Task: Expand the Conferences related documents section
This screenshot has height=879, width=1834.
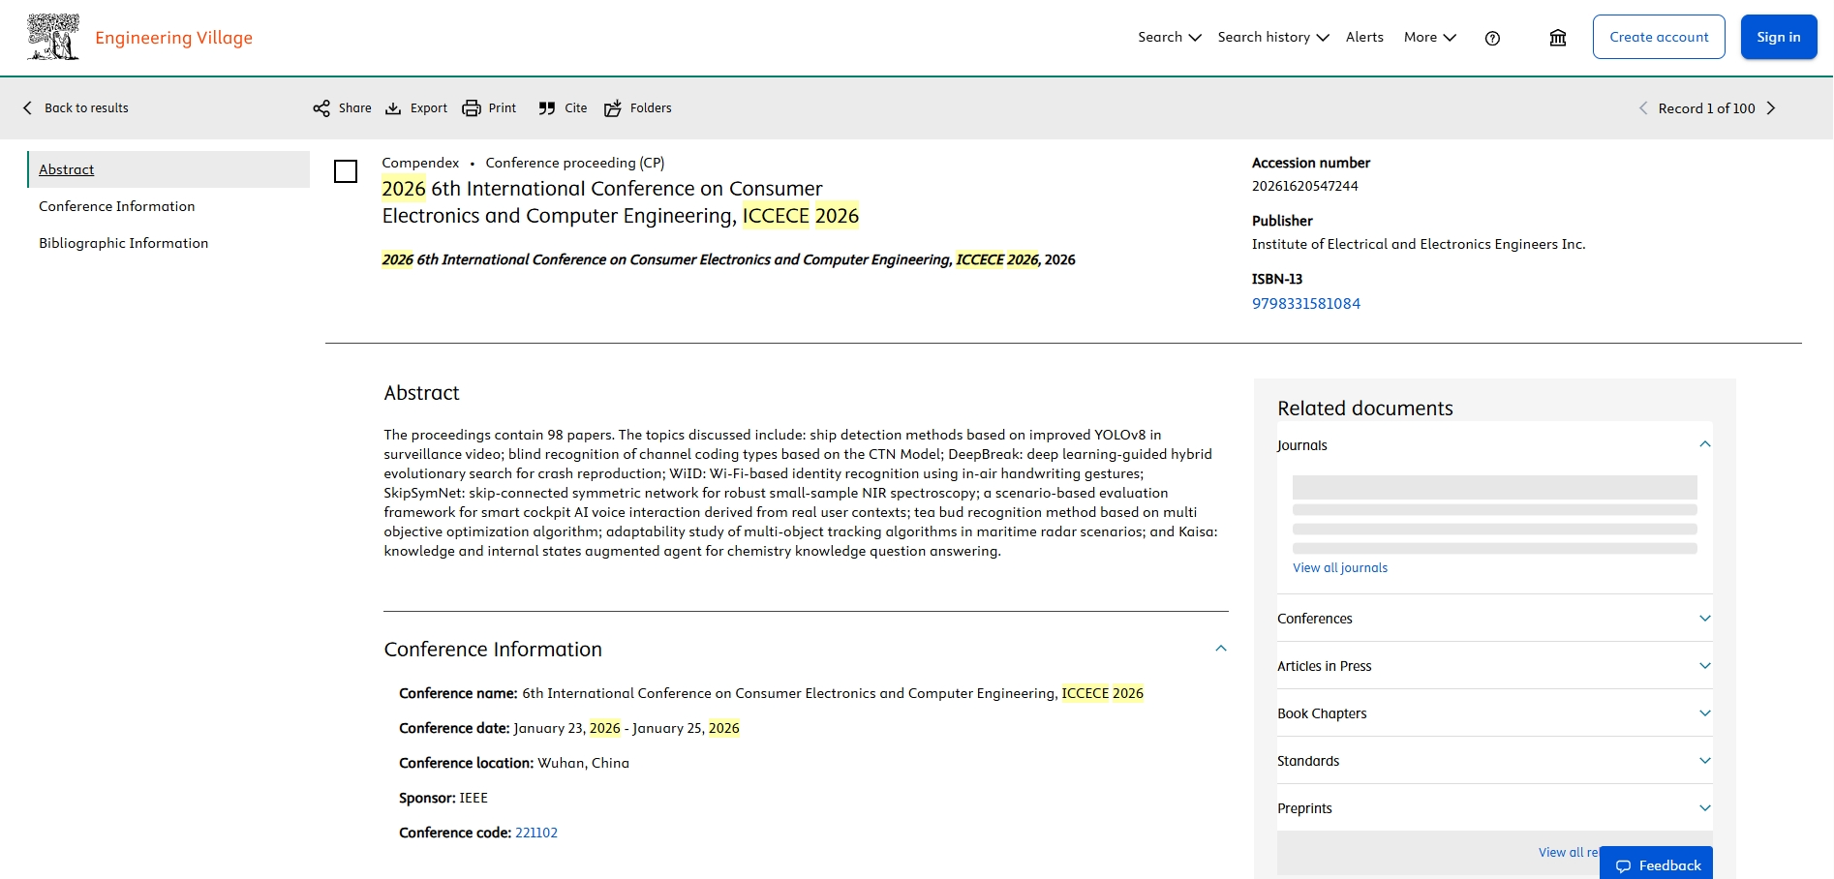Action: point(1494,619)
